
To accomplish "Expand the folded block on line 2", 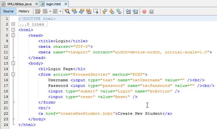I will (13, 24).
